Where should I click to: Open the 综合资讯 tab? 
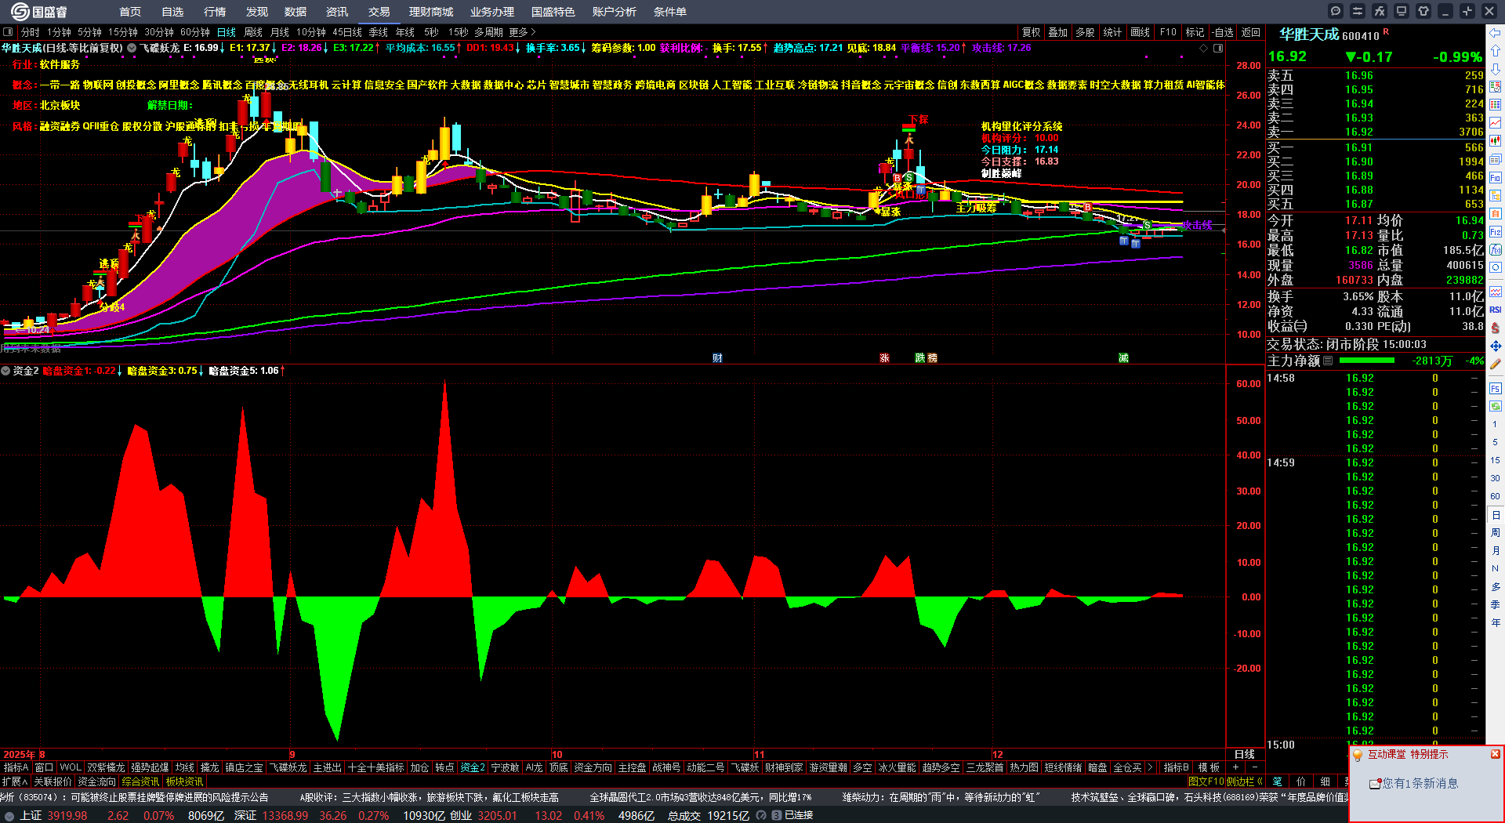140,781
